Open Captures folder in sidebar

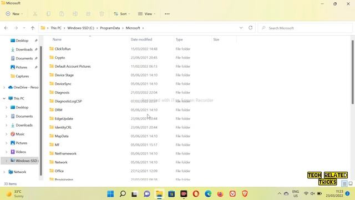tap(20, 76)
